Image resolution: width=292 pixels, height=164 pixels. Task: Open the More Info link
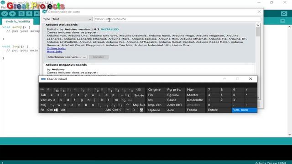click(x=54, y=51)
